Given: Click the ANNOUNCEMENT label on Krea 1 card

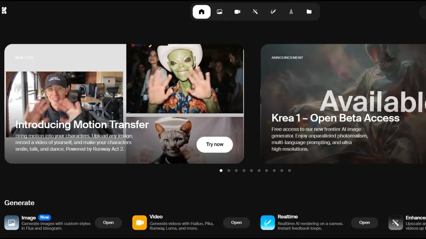Looking at the screenshot, I should (x=287, y=58).
